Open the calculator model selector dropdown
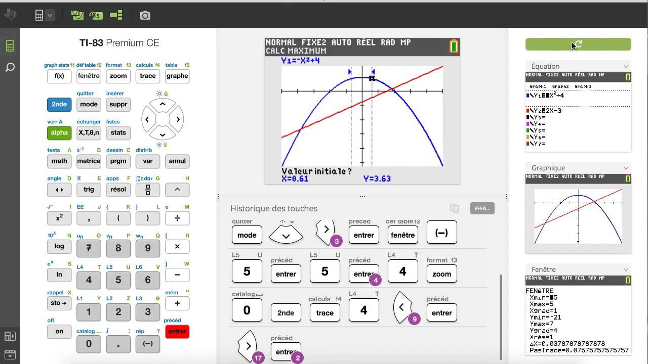 (x=50, y=16)
